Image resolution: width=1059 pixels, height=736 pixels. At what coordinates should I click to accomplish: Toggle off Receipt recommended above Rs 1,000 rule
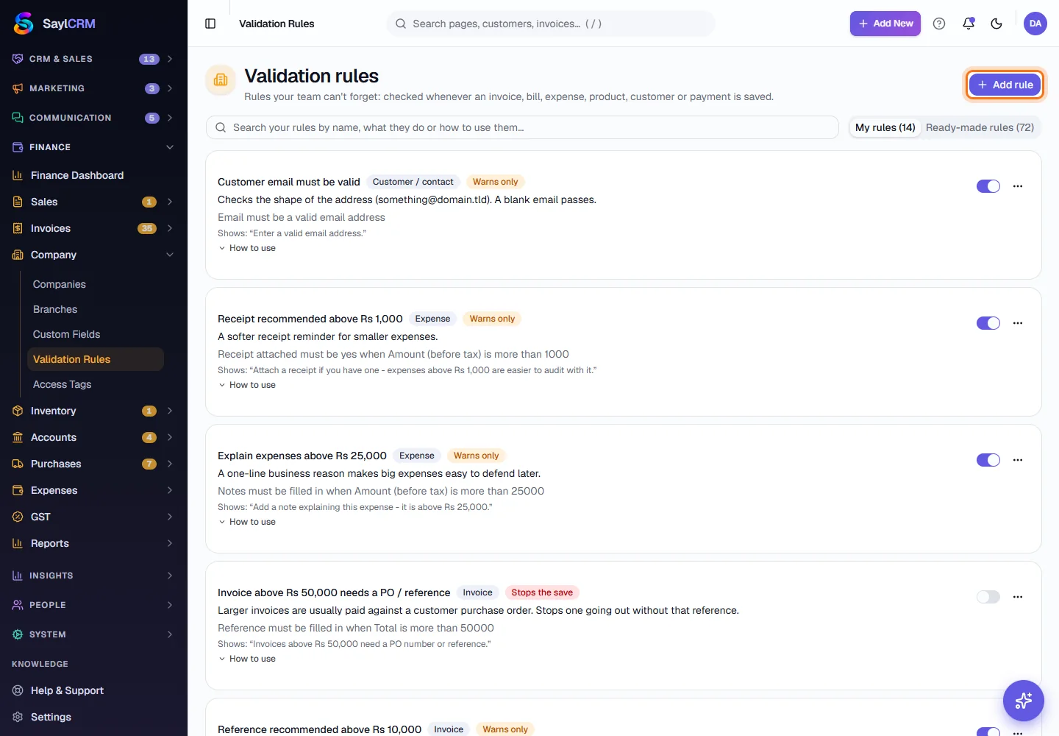(988, 323)
